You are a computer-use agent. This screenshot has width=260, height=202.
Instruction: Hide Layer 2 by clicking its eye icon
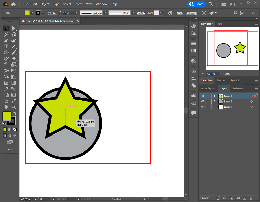203,96
